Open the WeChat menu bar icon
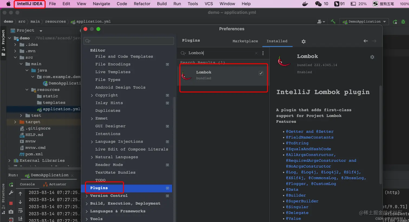 318,4
